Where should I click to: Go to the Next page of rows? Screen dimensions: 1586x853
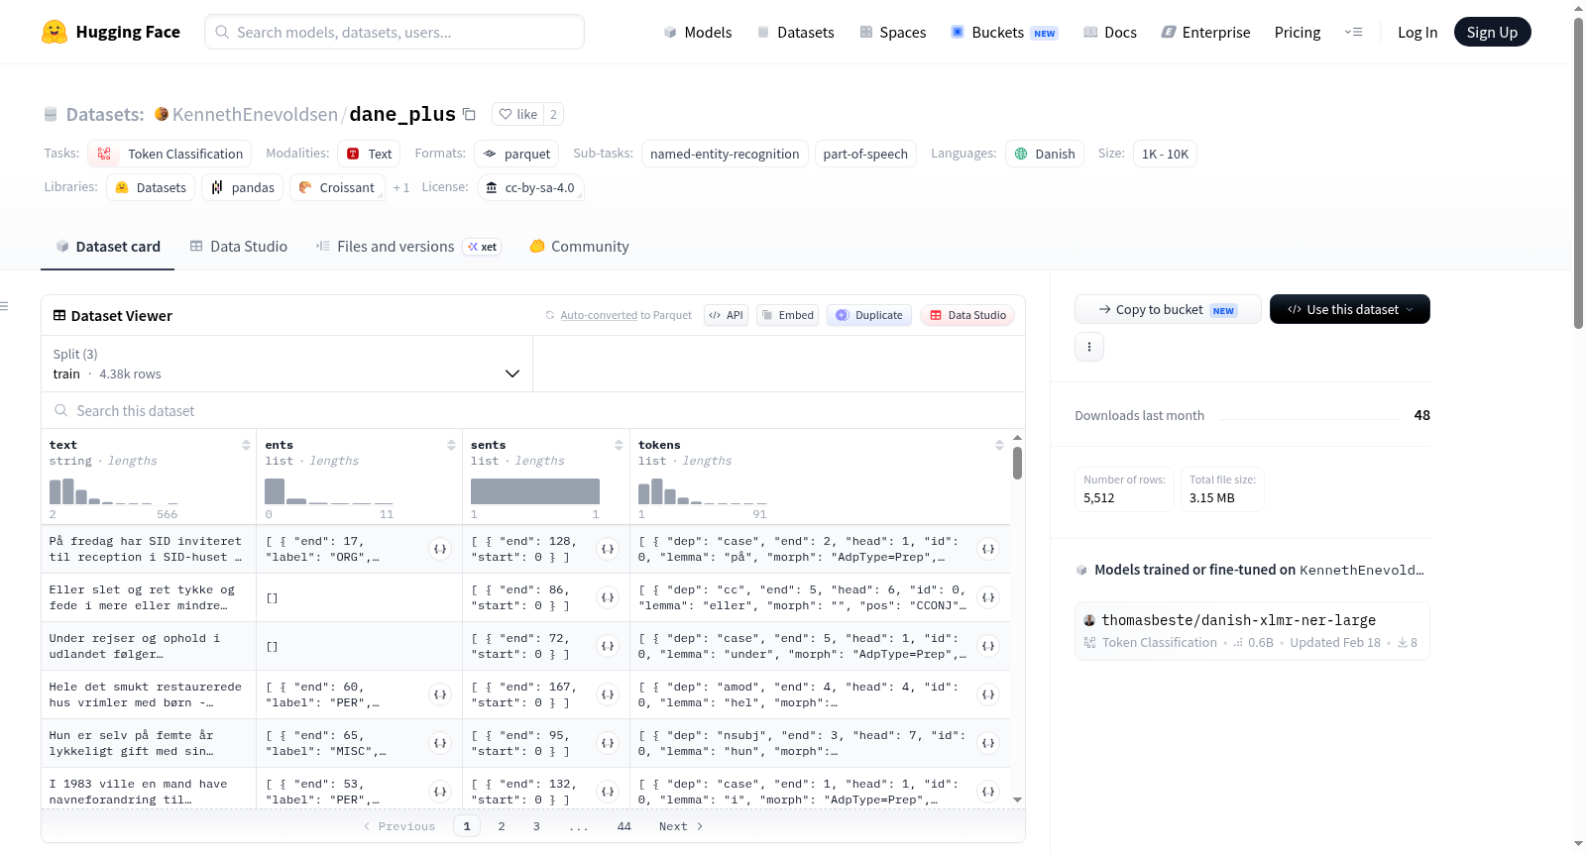pos(681,826)
